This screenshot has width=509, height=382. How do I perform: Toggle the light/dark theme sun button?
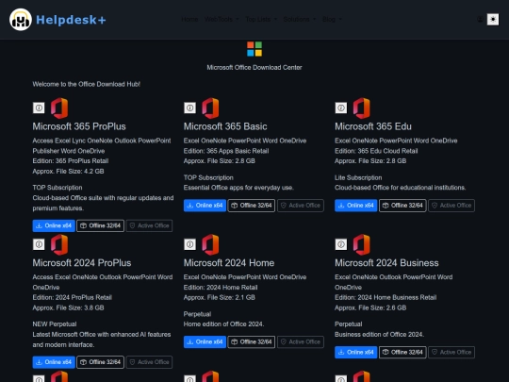(493, 20)
